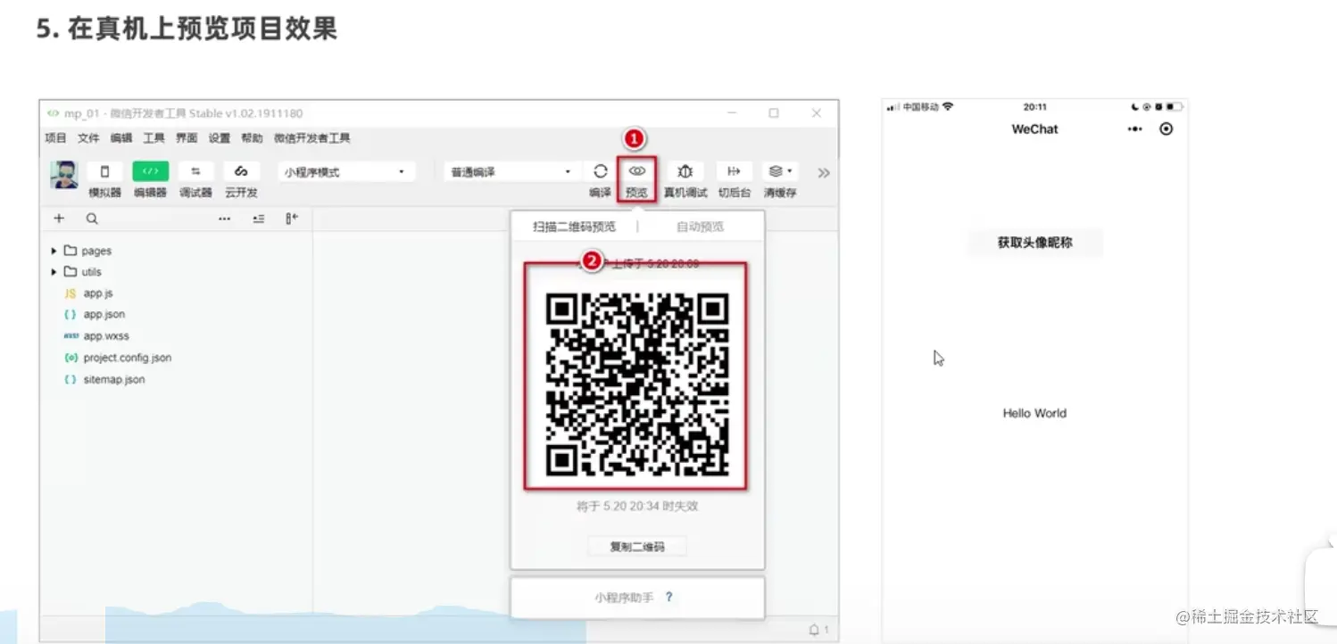Open the 微信开发者工具 menu
The image size is (1337, 644).
click(312, 138)
